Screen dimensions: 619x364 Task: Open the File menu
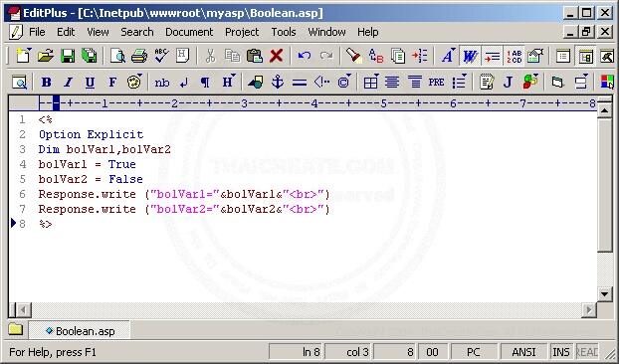point(37,32)
